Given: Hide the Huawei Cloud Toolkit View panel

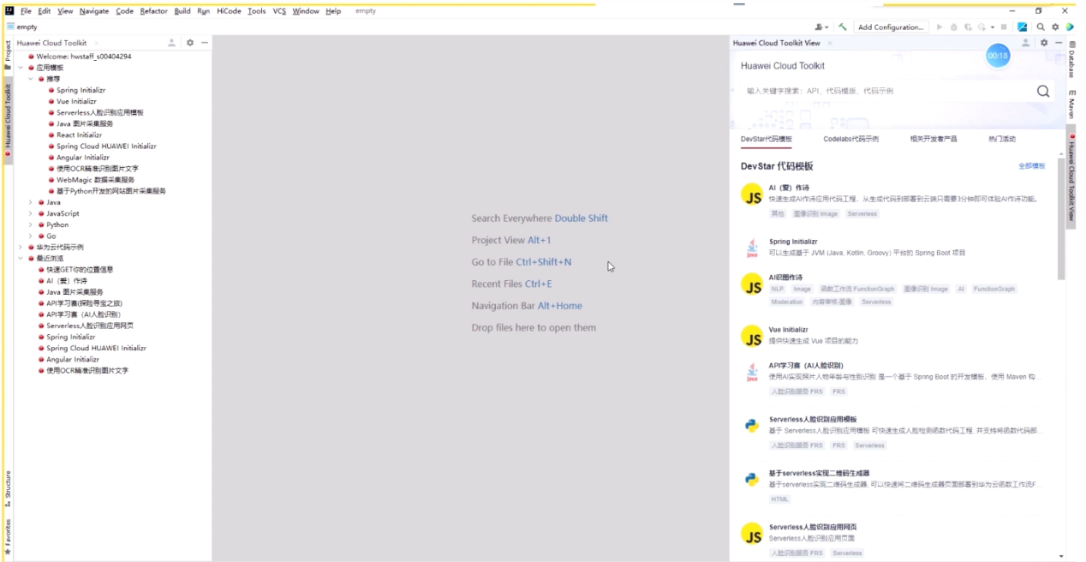Looking at the screenshot, I should pyautogui.click(x=1059, y=43).
